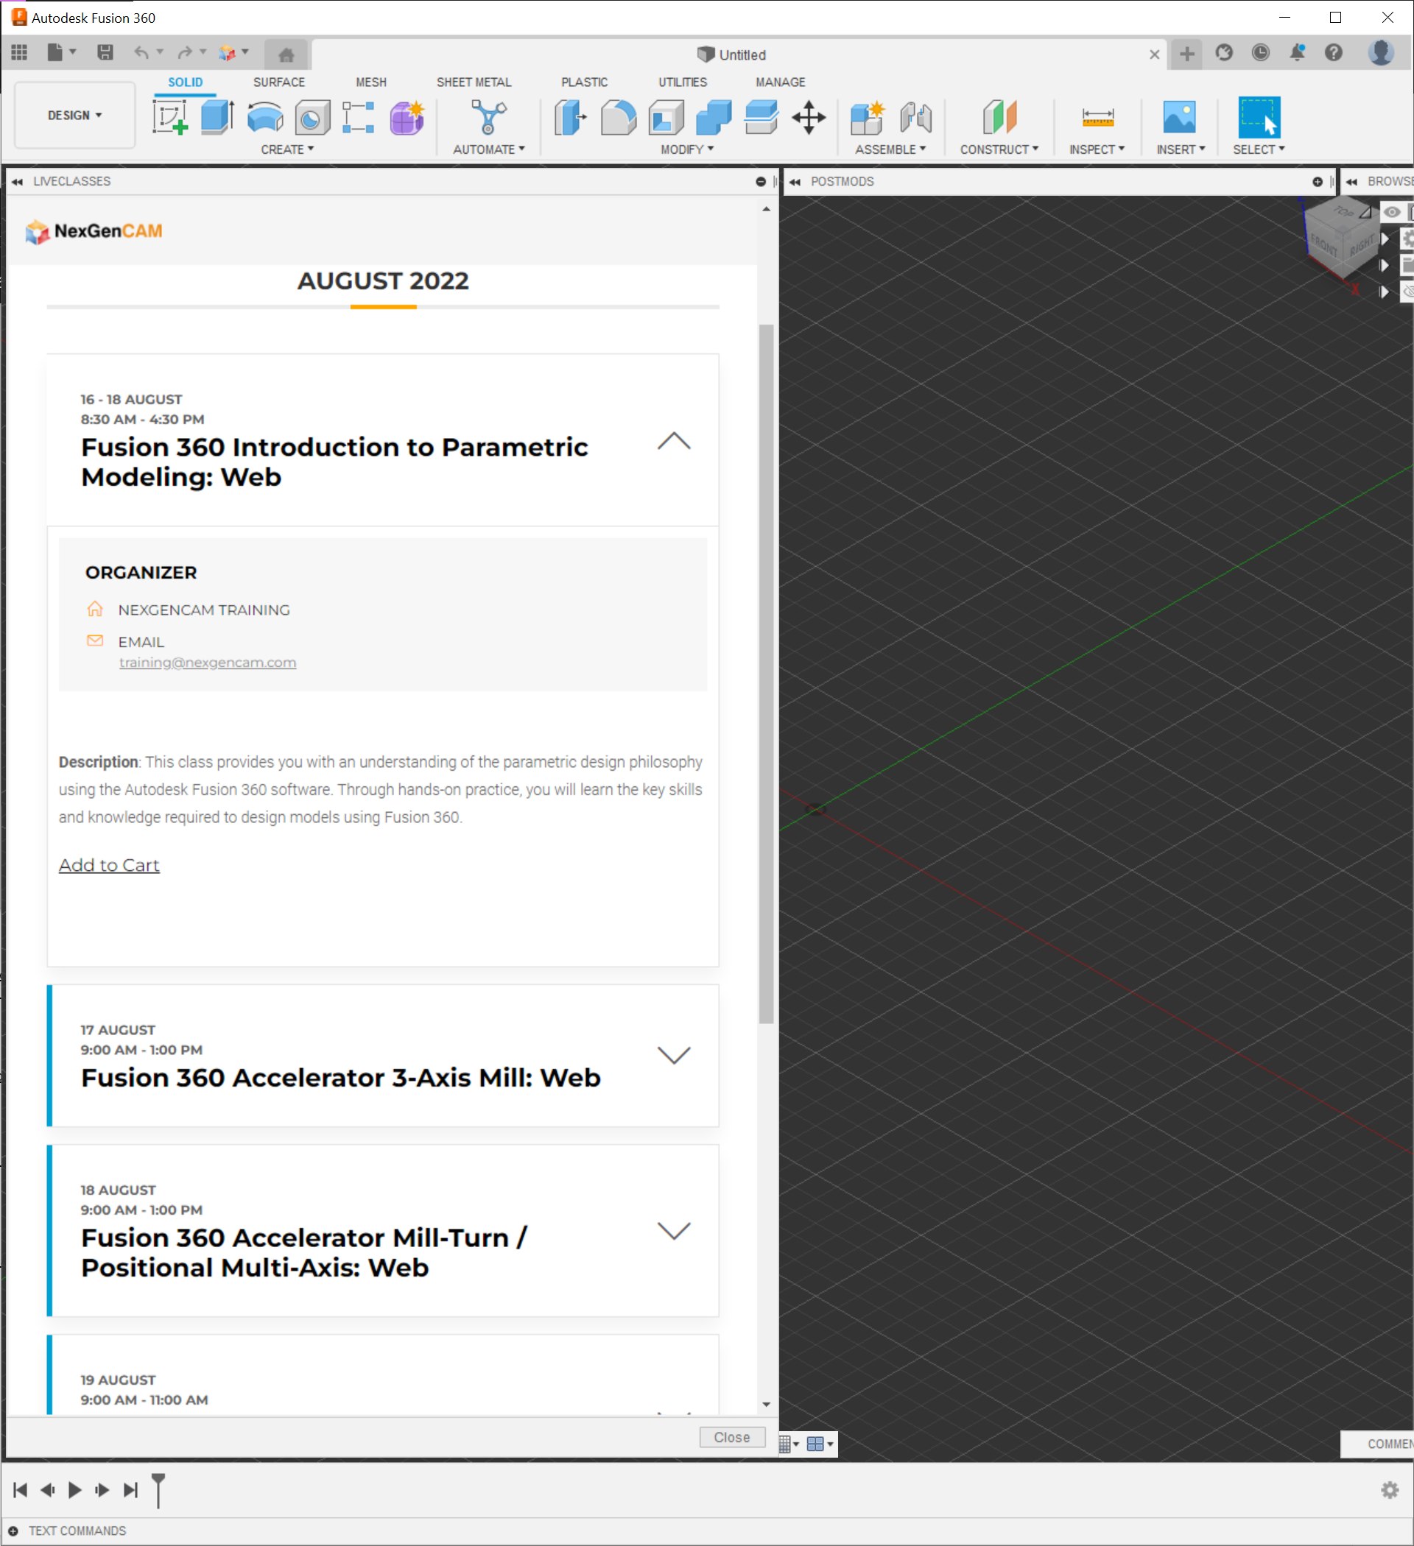Toggle the eye visibility icon in Browser

tap(1392, 213)
